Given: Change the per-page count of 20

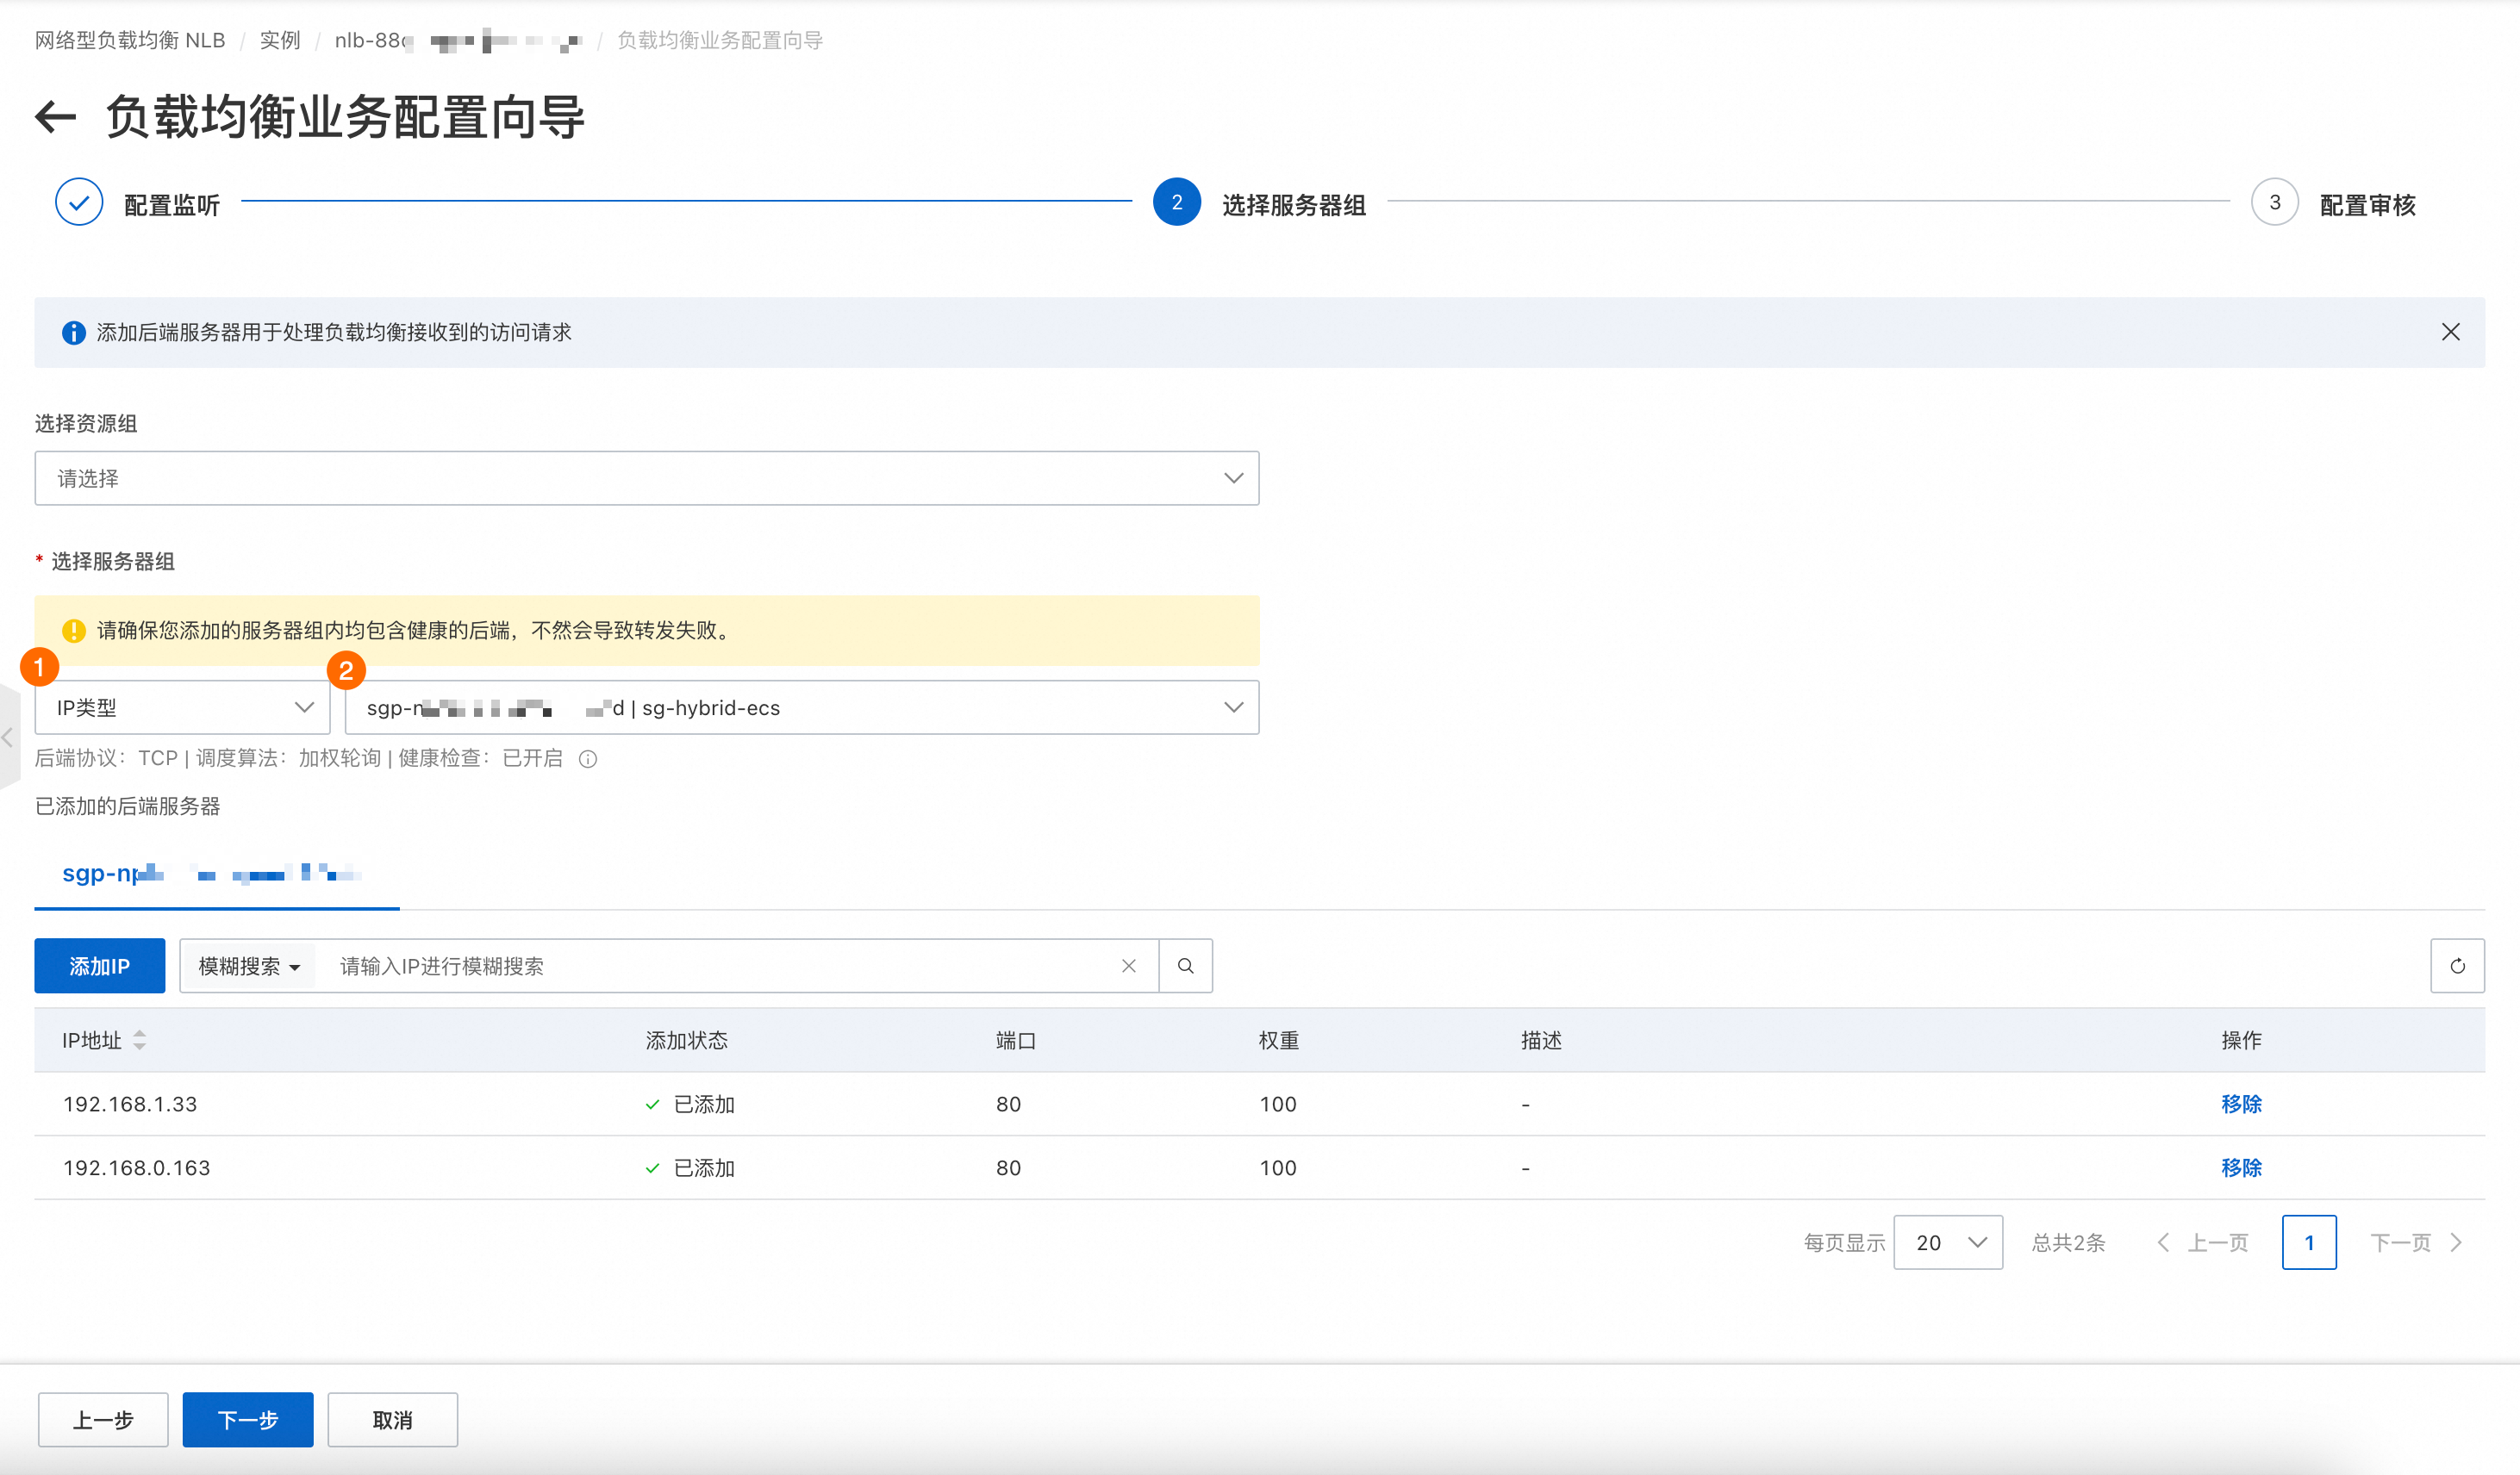Looking at the screenshot, I should pyautogui.click(x=1948, y=1242).
